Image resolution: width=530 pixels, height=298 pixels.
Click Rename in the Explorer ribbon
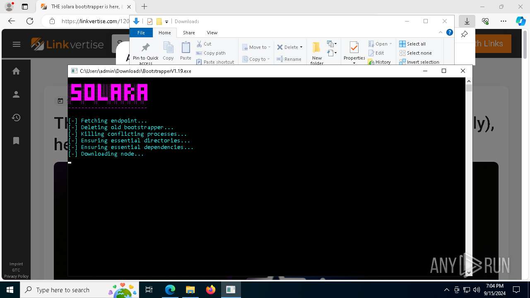tap(289, 59)
